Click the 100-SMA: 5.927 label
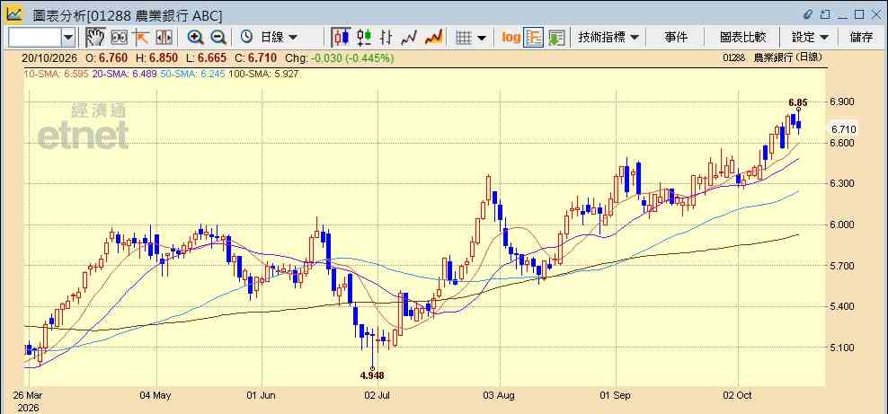888x414 pixels. pos(264,74)
